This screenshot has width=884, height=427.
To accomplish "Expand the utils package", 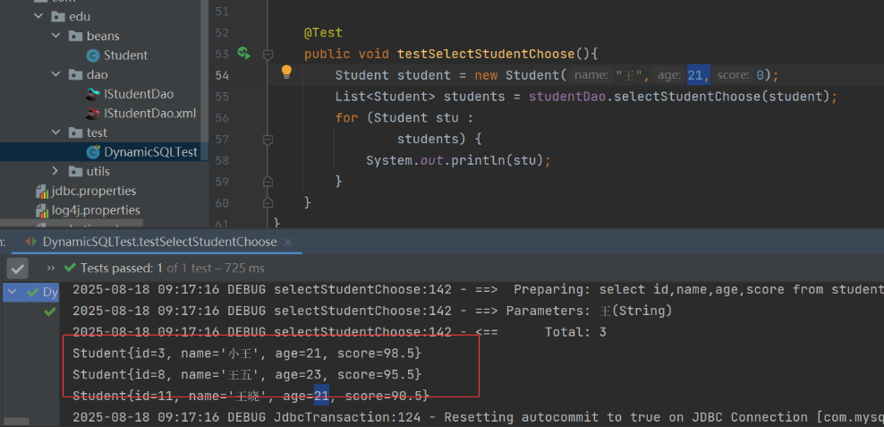I will tap(55, 170).
